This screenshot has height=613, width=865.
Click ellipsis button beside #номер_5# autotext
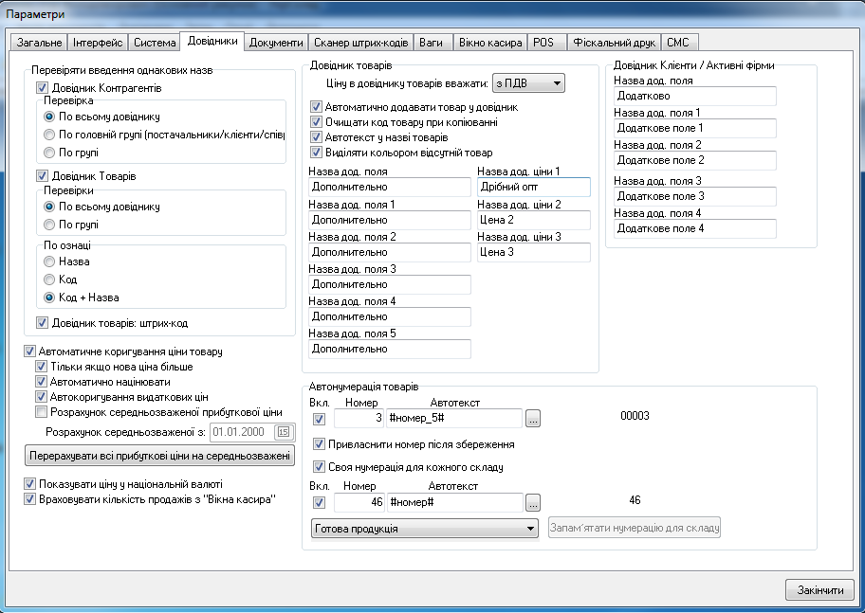click(533, 418)
